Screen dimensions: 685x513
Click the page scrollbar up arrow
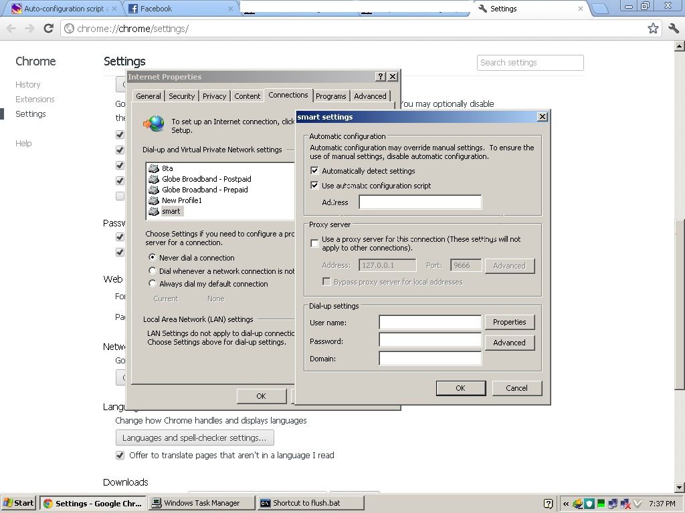tap(680, 46)
